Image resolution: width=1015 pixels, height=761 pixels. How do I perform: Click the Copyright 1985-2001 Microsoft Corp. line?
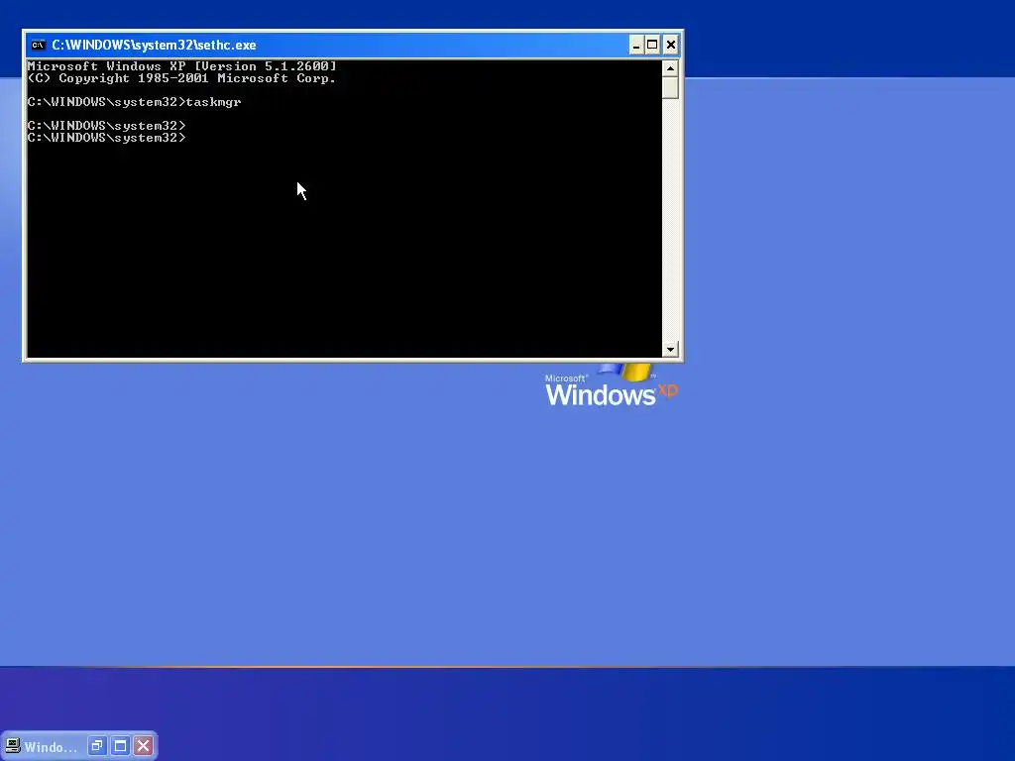[x=182, y=78]
